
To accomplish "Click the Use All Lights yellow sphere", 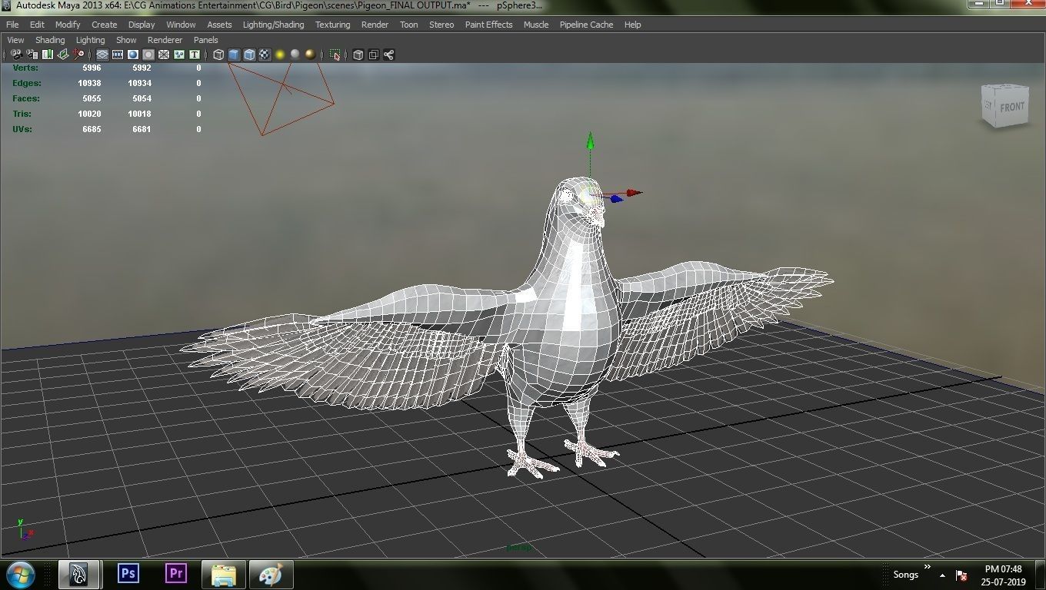I will pos(280,55).
